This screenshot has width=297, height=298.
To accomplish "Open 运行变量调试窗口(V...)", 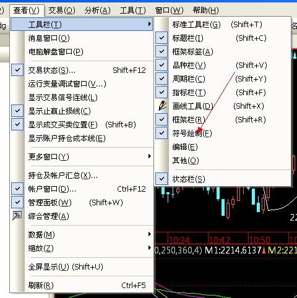I will coord(82,83).
